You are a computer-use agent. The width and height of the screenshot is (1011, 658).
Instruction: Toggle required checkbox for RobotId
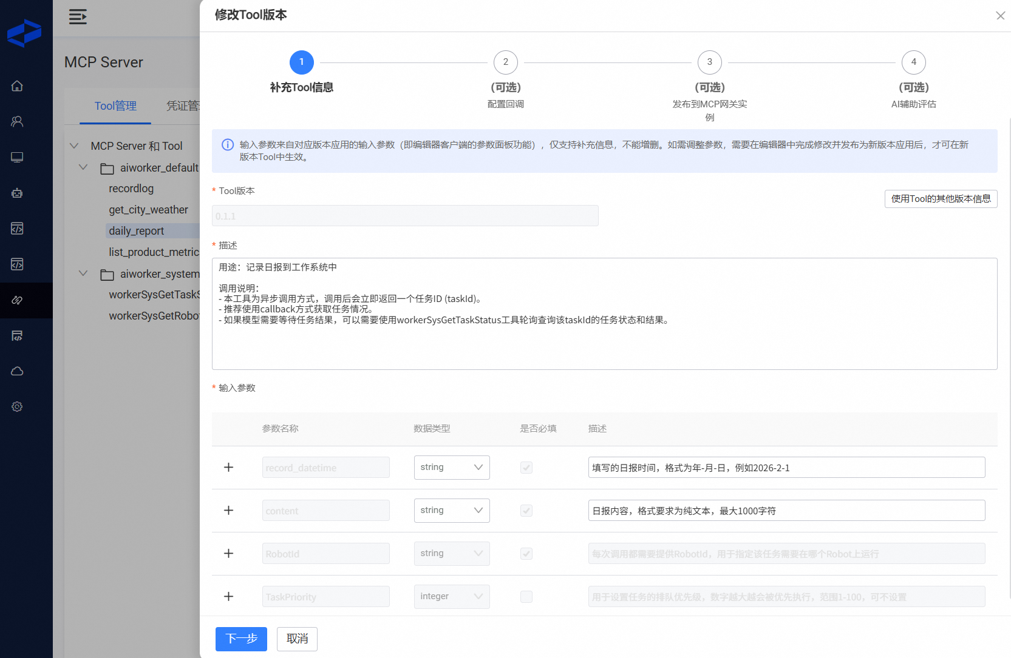coord(526,554)
